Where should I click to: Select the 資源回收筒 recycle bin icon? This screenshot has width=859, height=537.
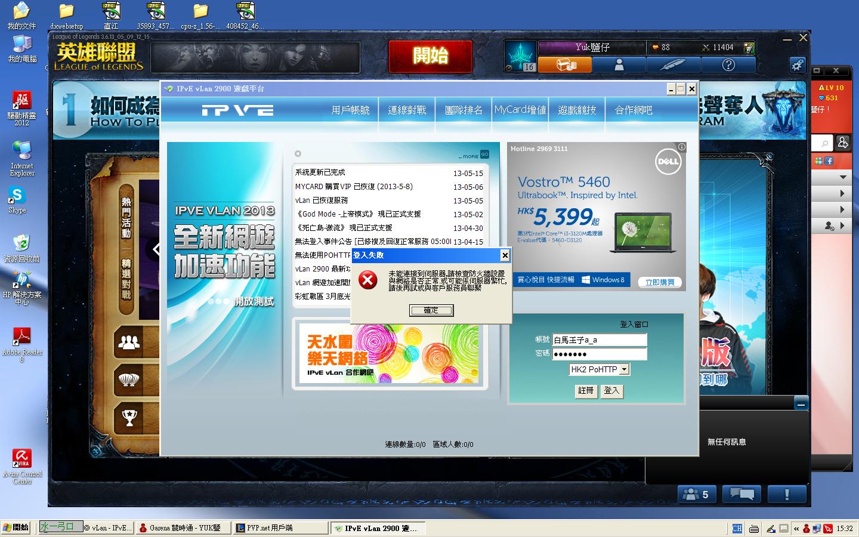22,248
